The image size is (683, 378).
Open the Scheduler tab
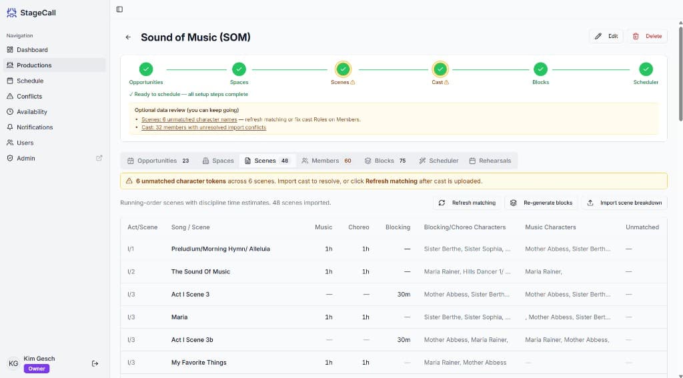(439, 161)
